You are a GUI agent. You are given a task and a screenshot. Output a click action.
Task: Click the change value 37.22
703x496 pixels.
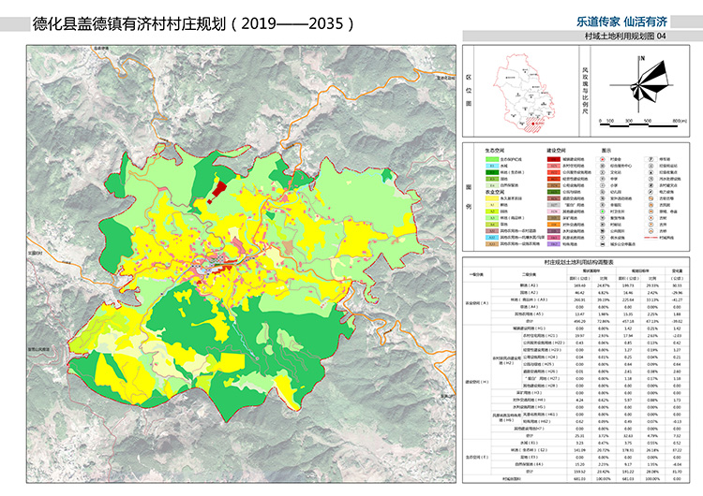pos(678,450)
